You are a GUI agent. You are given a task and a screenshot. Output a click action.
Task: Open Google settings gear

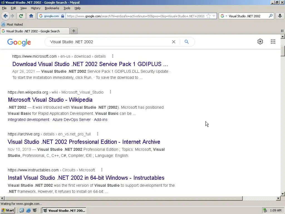click(260, 42)
